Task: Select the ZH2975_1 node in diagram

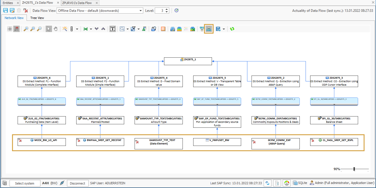Action: click(x=188, y=61)
